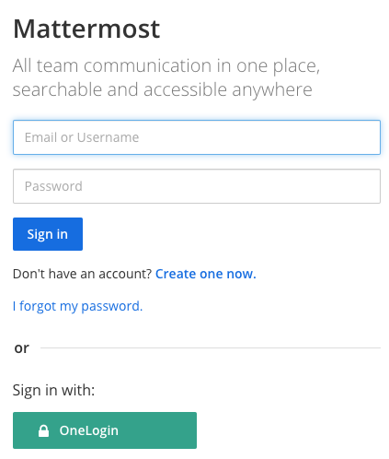Select the All team communication tagline line
Image resolution: width=389 pixels, height=459 pixels.
click(x=166, y=65)
